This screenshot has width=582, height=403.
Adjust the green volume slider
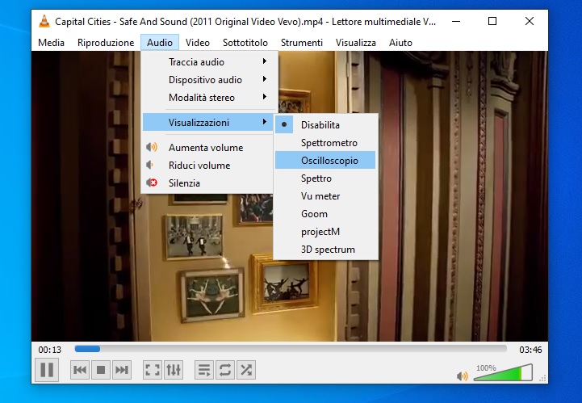click(x=503, y=372)
